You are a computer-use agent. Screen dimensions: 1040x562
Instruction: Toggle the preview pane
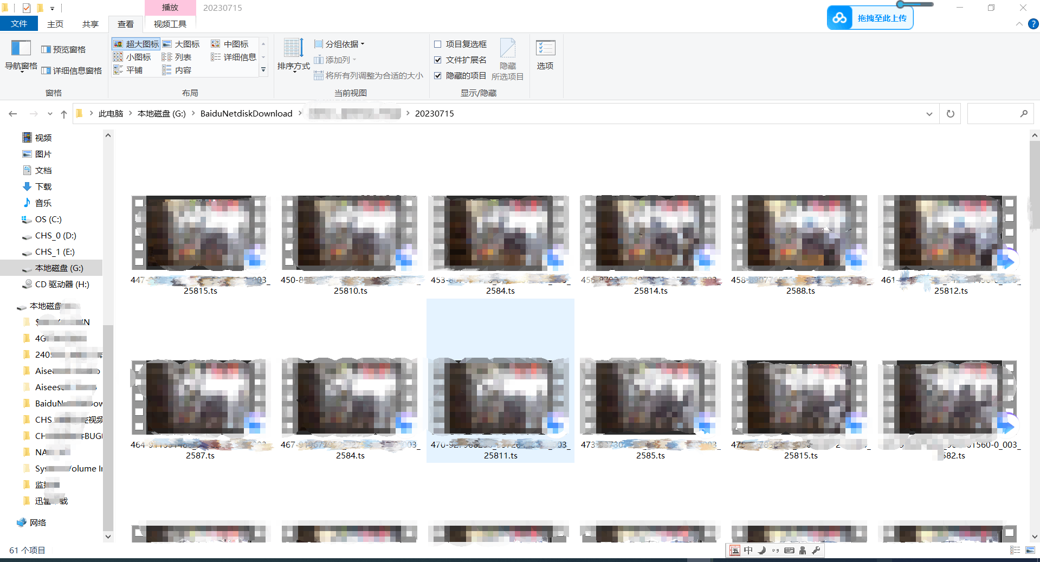(63, 49)
